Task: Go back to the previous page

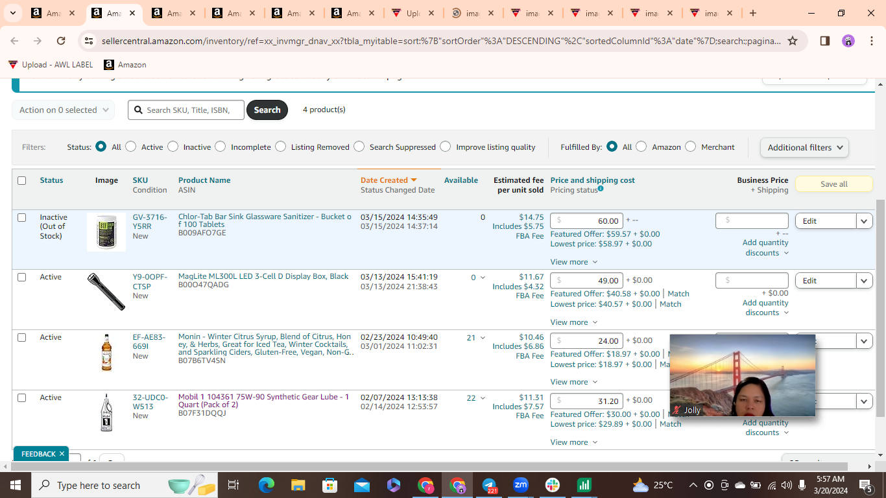Action: [x=14, y=41]
